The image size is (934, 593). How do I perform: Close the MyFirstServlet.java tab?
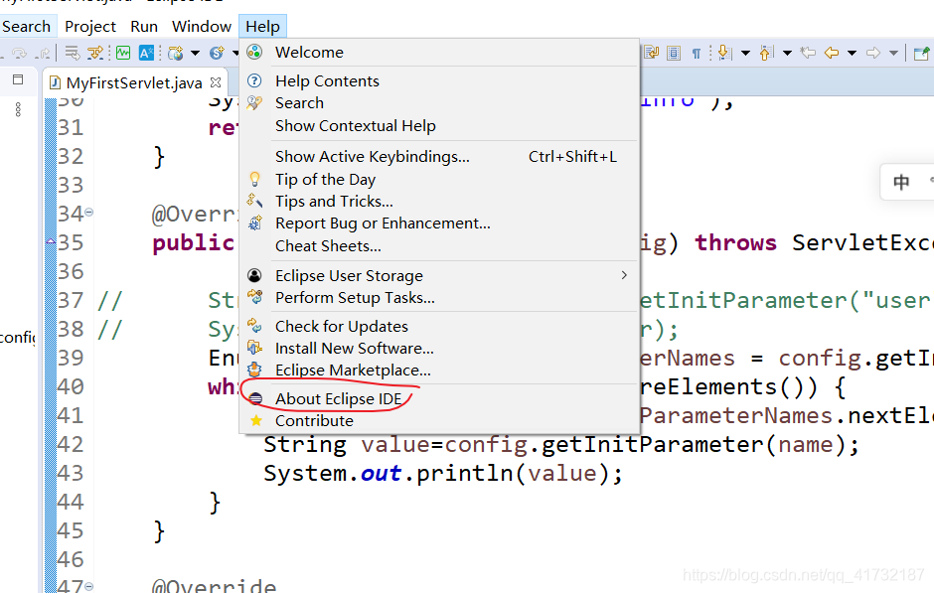216,82
